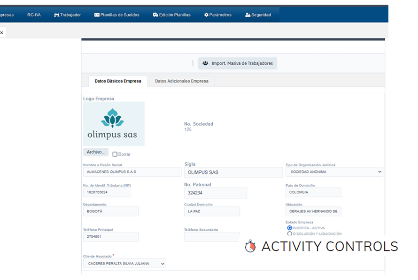Click the Ubicación field
The width and height of the screenshot is (418, 280).
point(313,212)
